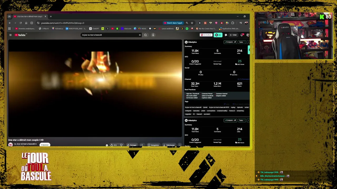This screenshot has height=189, width=337.
Task: Click the Le Jour où tout a basculé channel name
Action: 24,144
